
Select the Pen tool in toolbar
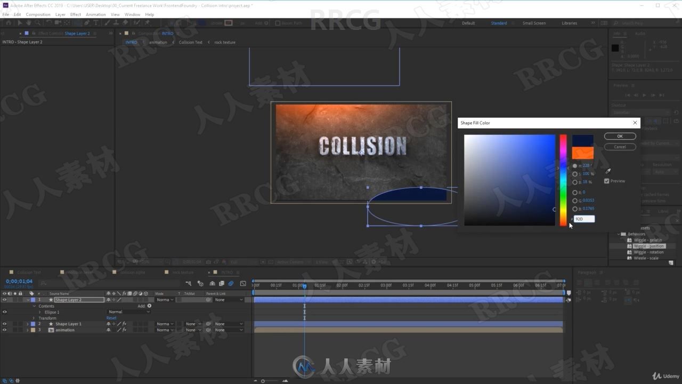point(87,23)
